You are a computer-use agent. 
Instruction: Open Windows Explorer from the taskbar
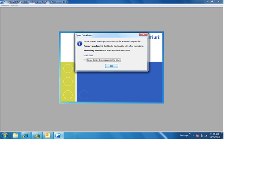[15, 136]
